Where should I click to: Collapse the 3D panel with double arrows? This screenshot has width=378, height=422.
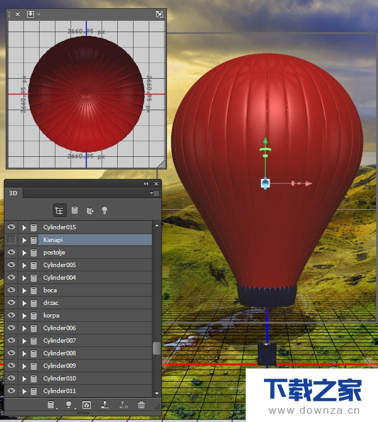(x=146, y=183)
